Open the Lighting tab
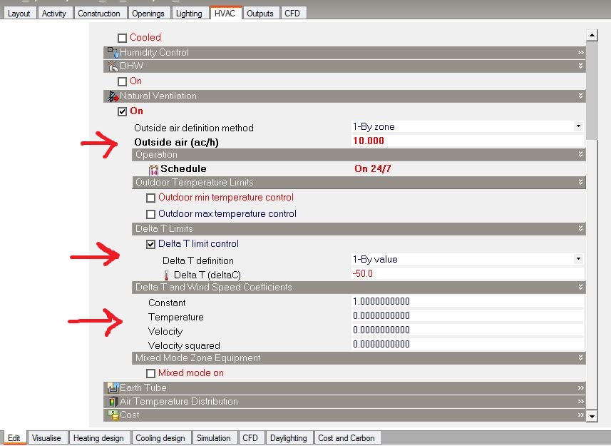 click(x=189, y=14)
